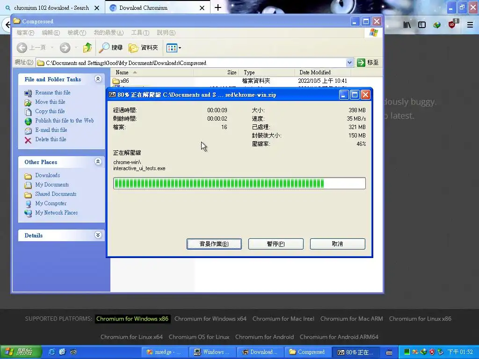Switch to msedge taskbar button
479x359 pixels.
164,352
